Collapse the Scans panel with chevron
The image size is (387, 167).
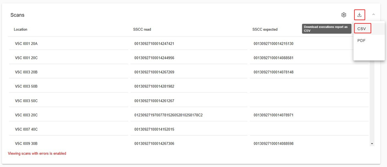pyautogui.click(x=373, y=15)
